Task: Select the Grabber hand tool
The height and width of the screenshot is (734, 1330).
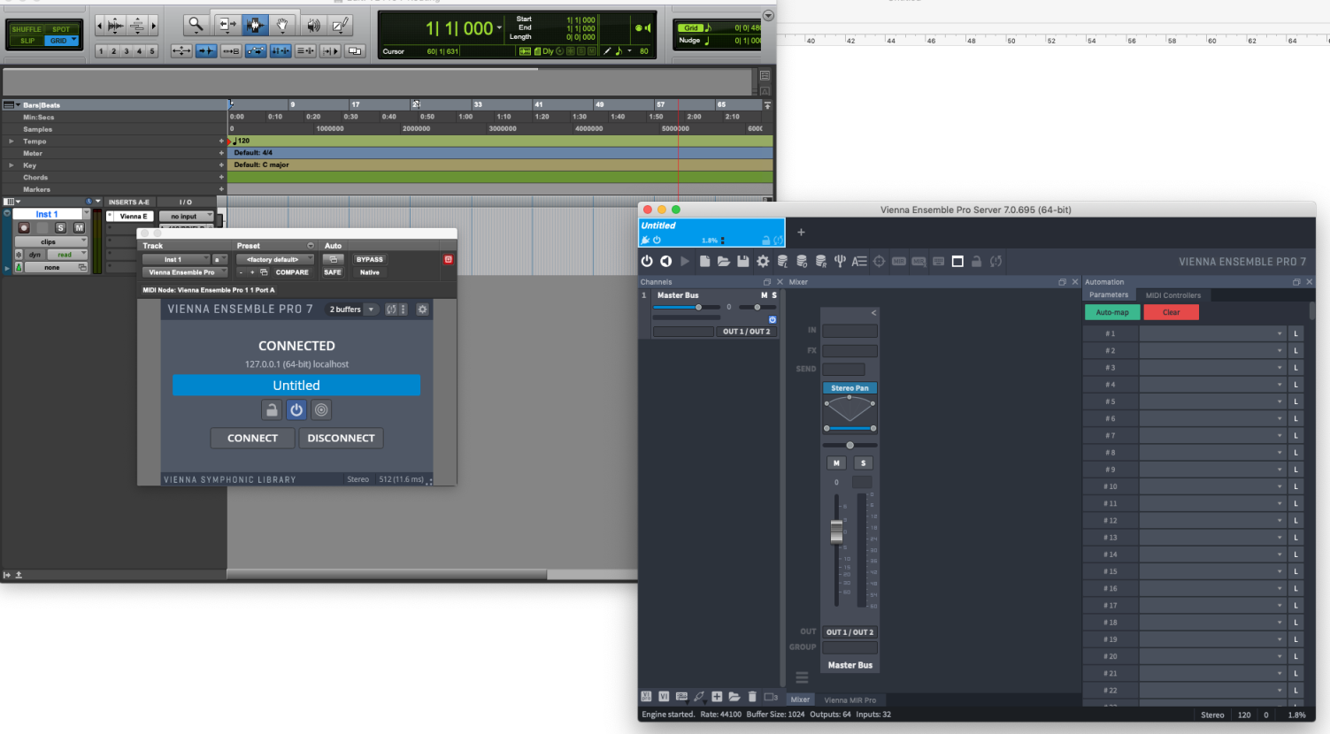Action: click(282, 26)
